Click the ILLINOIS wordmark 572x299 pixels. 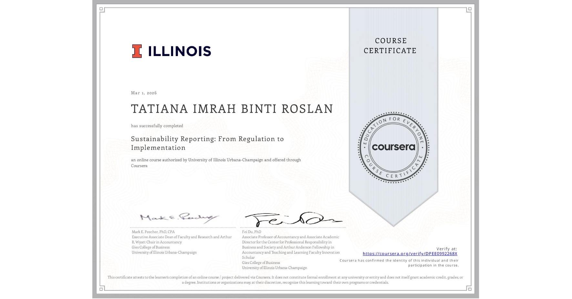179,51
